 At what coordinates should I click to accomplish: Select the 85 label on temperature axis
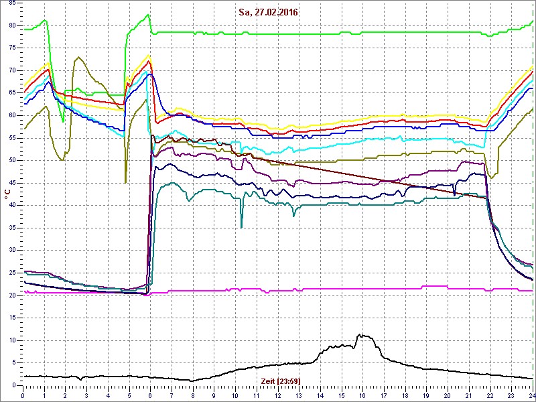click(11, 3)
